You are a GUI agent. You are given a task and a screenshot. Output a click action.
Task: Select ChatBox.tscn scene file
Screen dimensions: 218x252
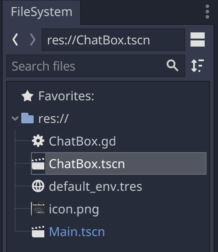119,163
